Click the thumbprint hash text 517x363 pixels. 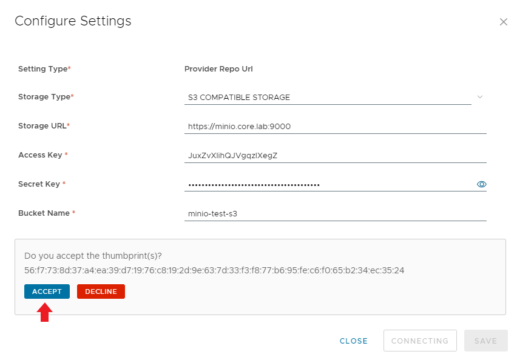214,270
